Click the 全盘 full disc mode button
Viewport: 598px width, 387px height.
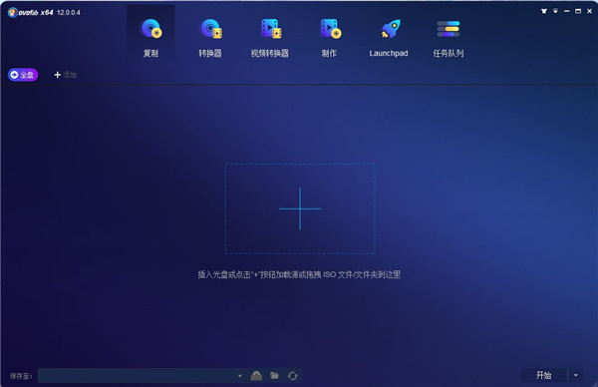click(23, 75)
